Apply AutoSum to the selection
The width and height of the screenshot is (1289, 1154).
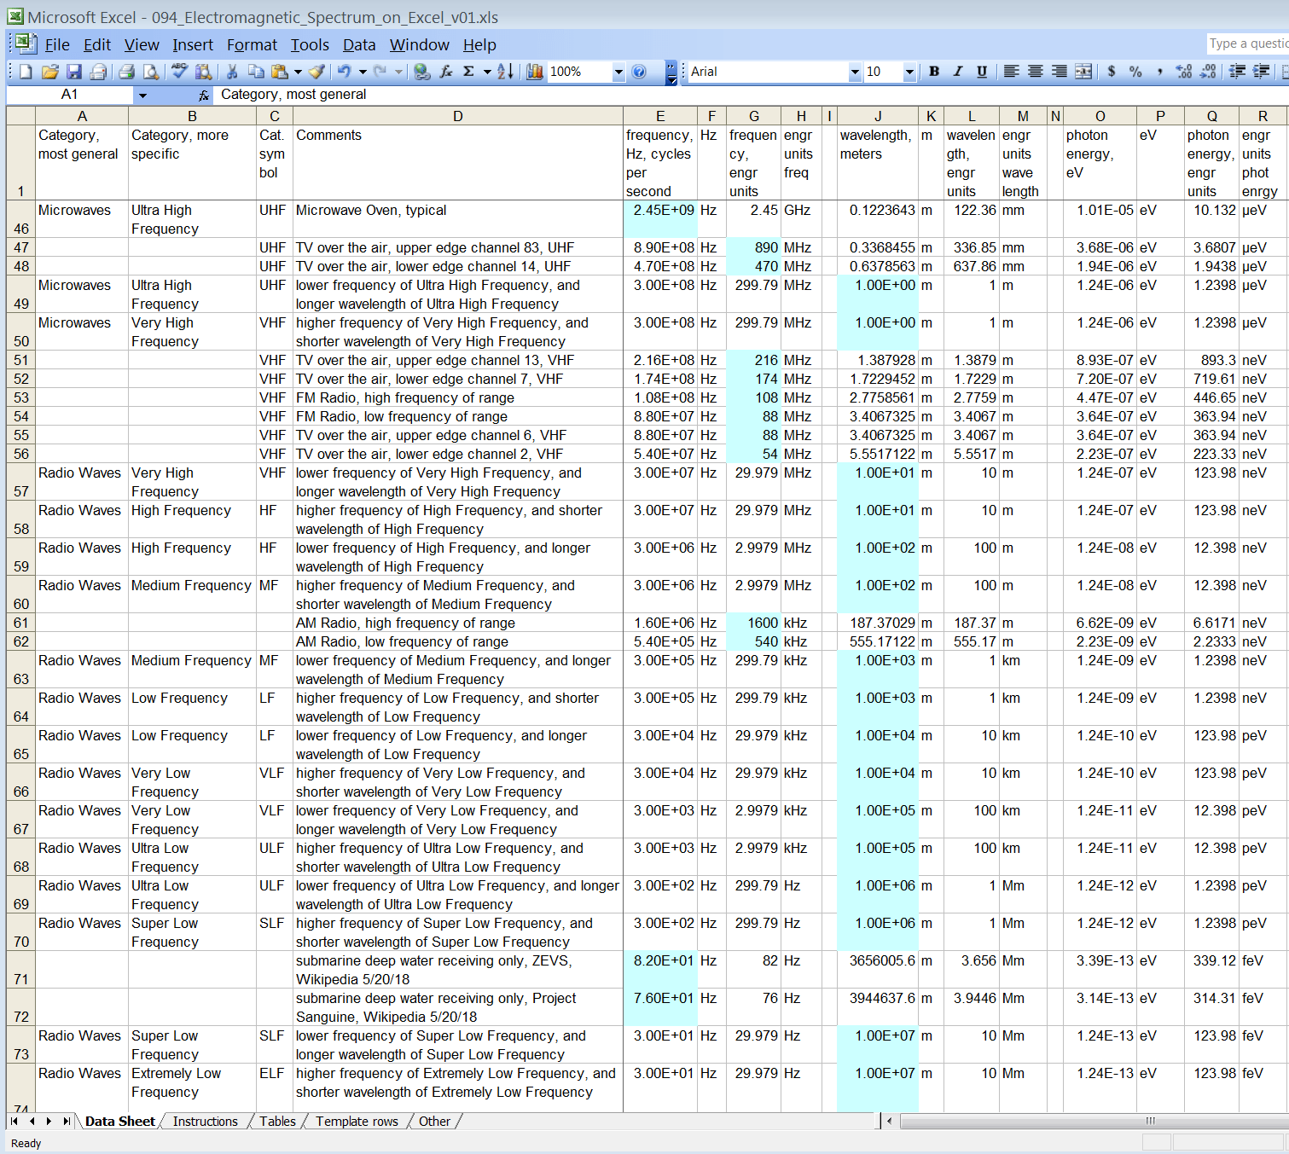click(x=467, y=72)
